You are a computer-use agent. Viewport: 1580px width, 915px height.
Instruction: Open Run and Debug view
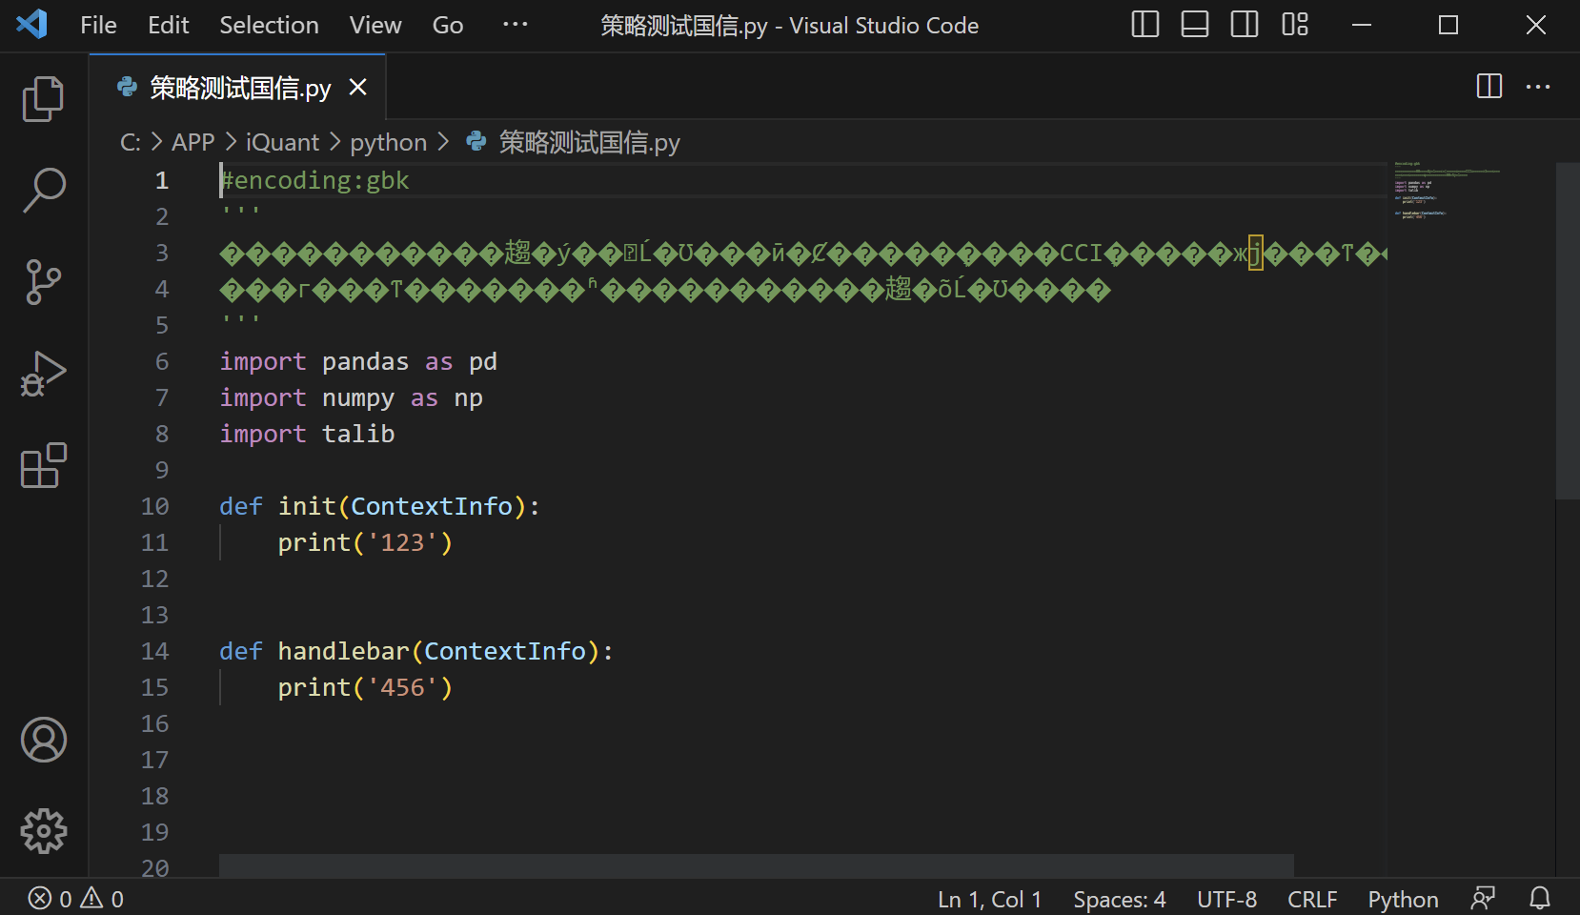click(43, 374)
